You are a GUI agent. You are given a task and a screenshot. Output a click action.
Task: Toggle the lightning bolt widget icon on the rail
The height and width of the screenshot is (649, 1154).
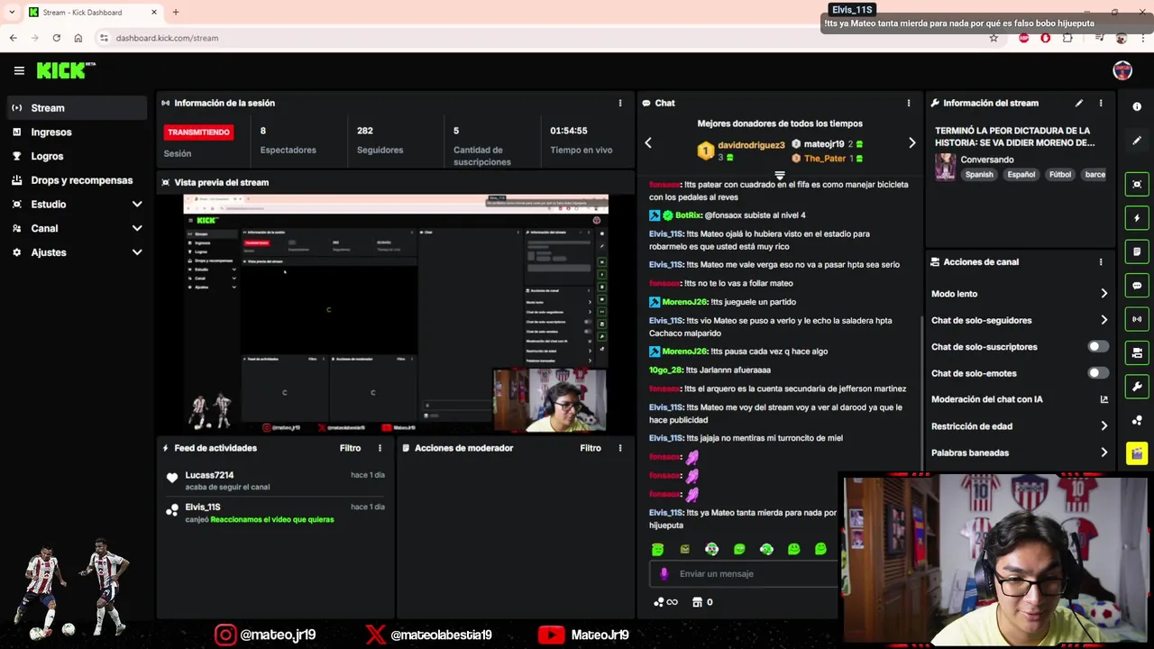[1137, 218]
